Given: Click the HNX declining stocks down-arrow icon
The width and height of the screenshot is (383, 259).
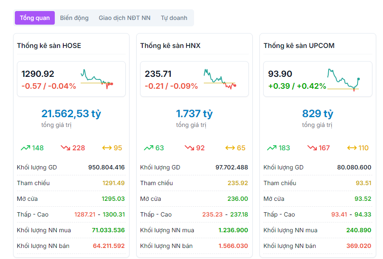Looking at the screenshot, I should 189,148.
